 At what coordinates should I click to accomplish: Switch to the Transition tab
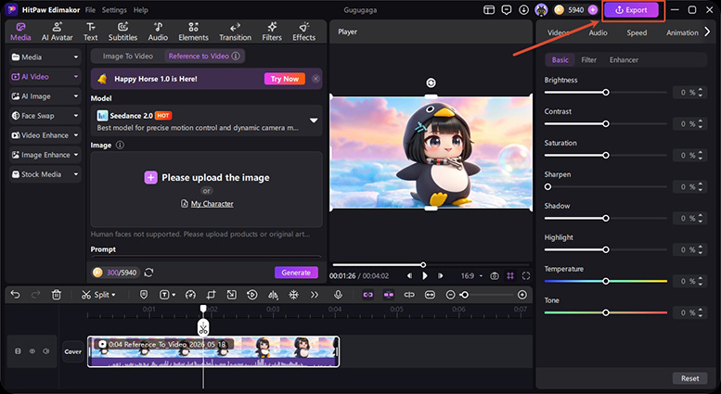tap(235, 32)
